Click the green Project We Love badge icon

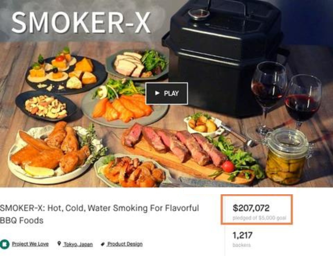pos(5,244)
